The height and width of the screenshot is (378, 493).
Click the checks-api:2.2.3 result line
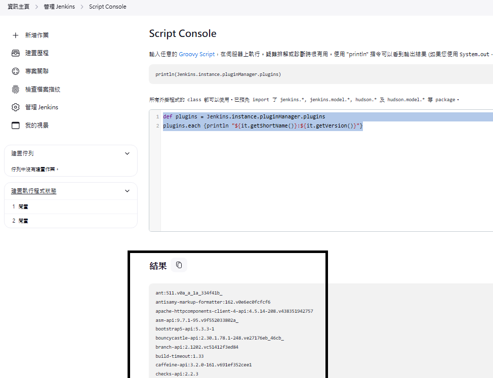point(177,374)
